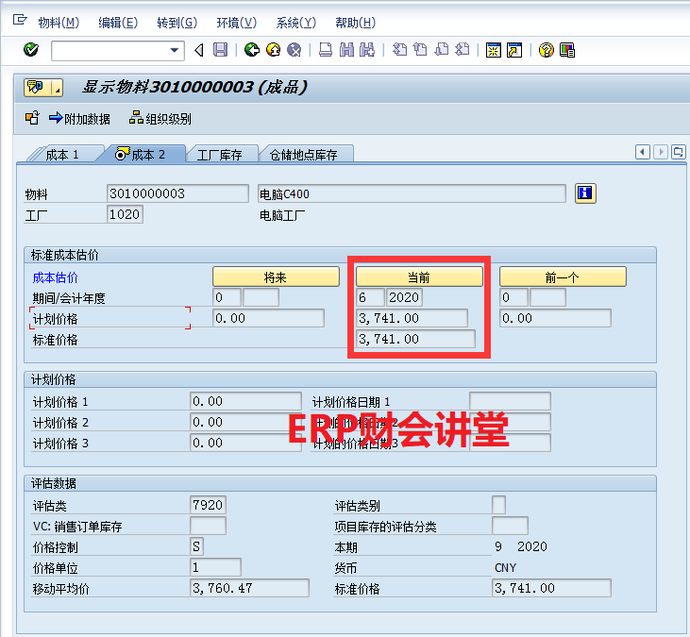Click the red Cancel icon
The image size is (690, 637).
coord(295,50)
